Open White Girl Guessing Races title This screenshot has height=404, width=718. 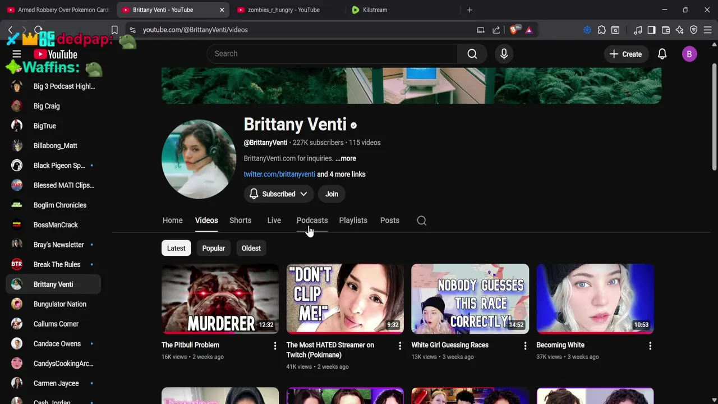coord(450,345)
